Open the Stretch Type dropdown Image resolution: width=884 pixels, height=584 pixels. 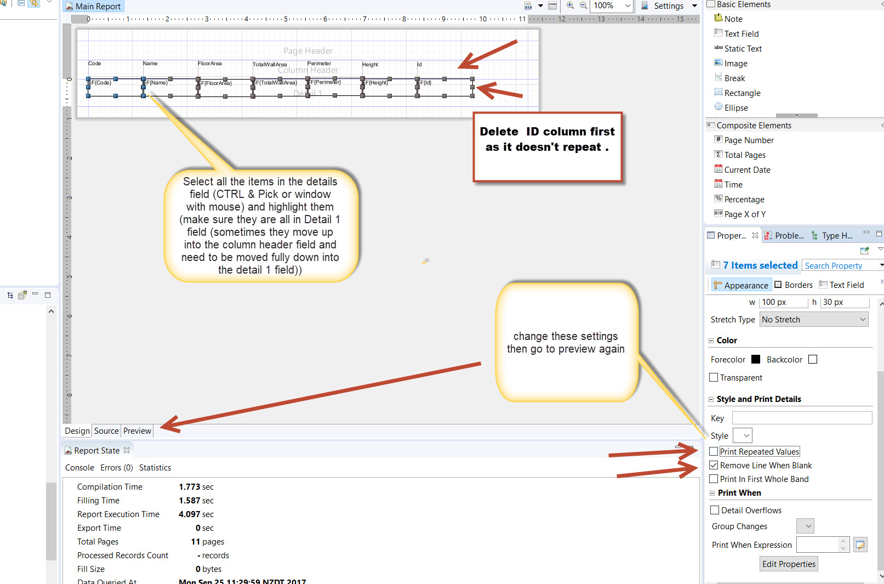pos(813,320)
